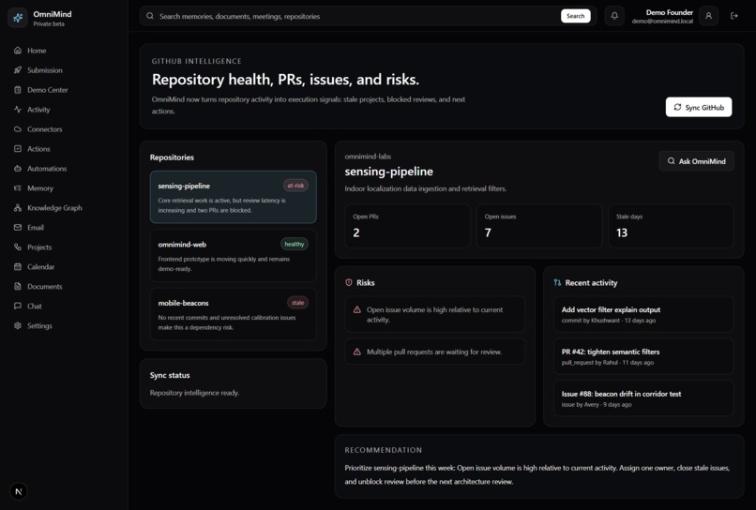Click the Sync GitHub button
Viewport: 756px width, 510px height.
(699, 107)
